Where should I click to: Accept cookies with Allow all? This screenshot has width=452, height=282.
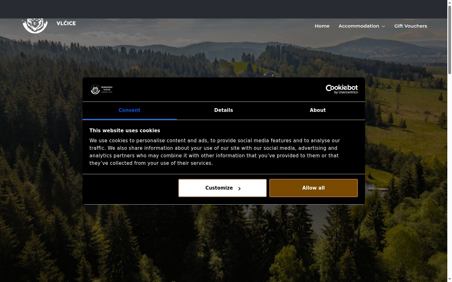pos(314,188)
